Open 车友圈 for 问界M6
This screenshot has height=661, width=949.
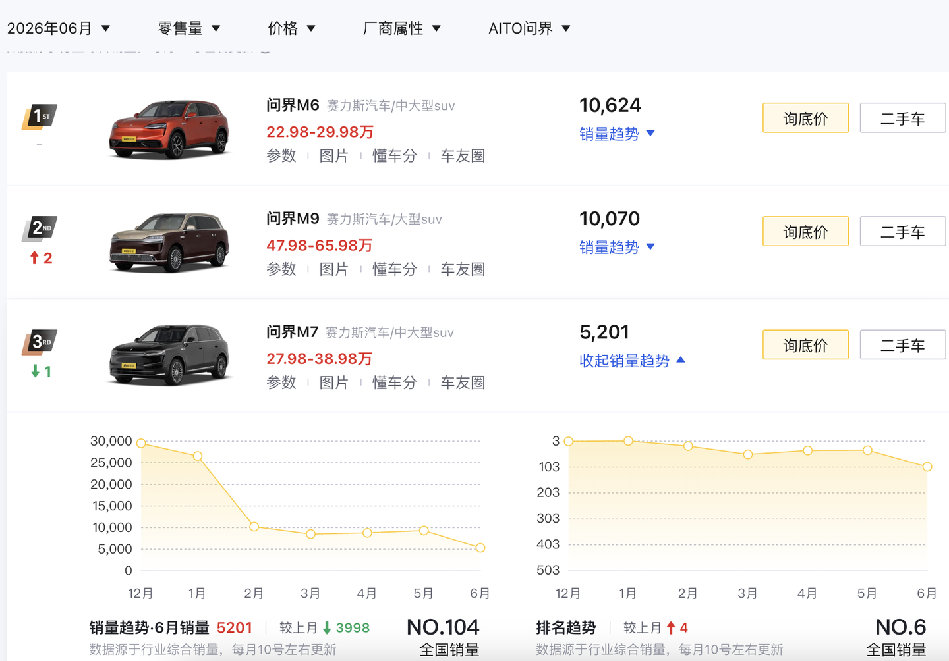click(x=463, y=156)
